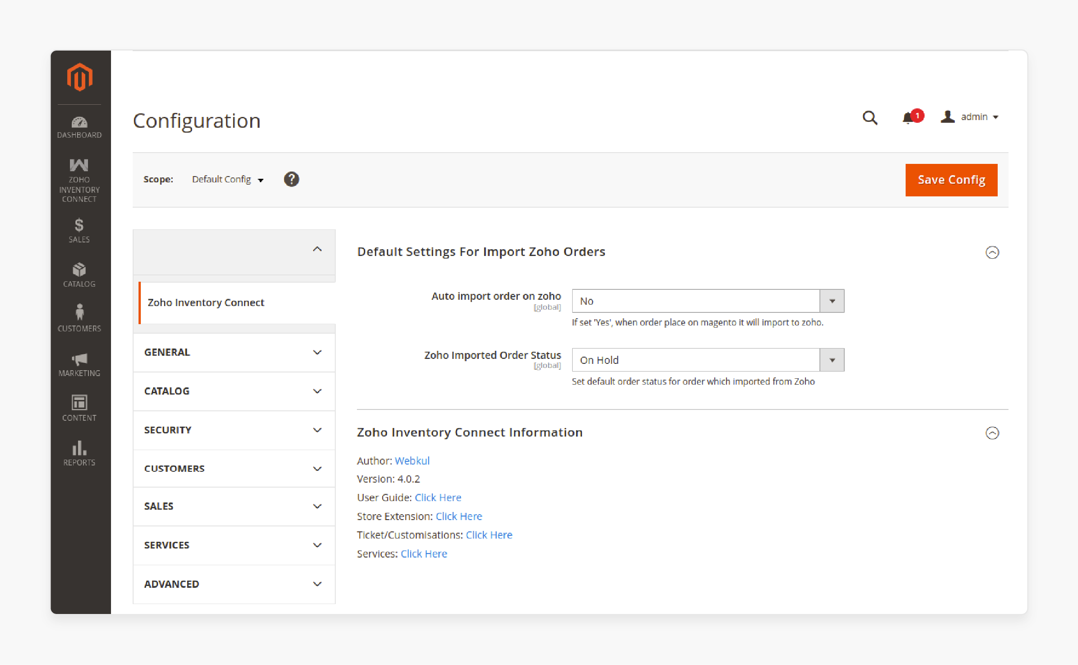Open Zoho Inventory Connect sidebar menu
This screenshot has height=665, width=1078.
point(79,181)
